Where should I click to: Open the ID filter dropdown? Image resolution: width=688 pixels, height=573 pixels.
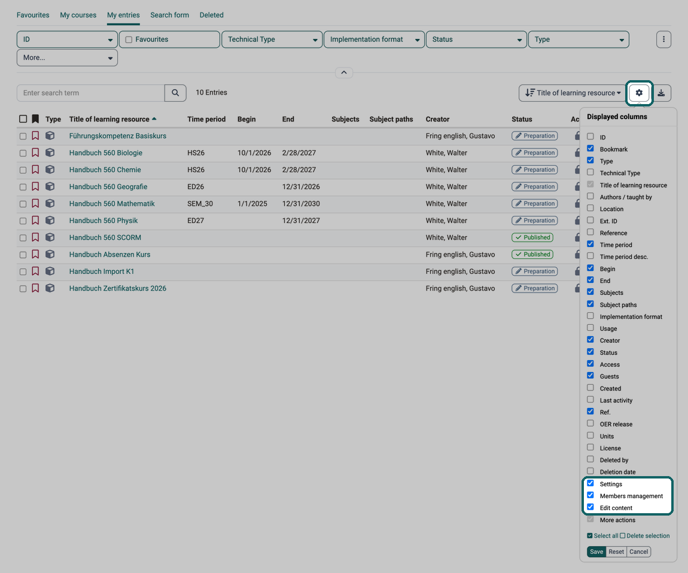(x=67, y=39)
